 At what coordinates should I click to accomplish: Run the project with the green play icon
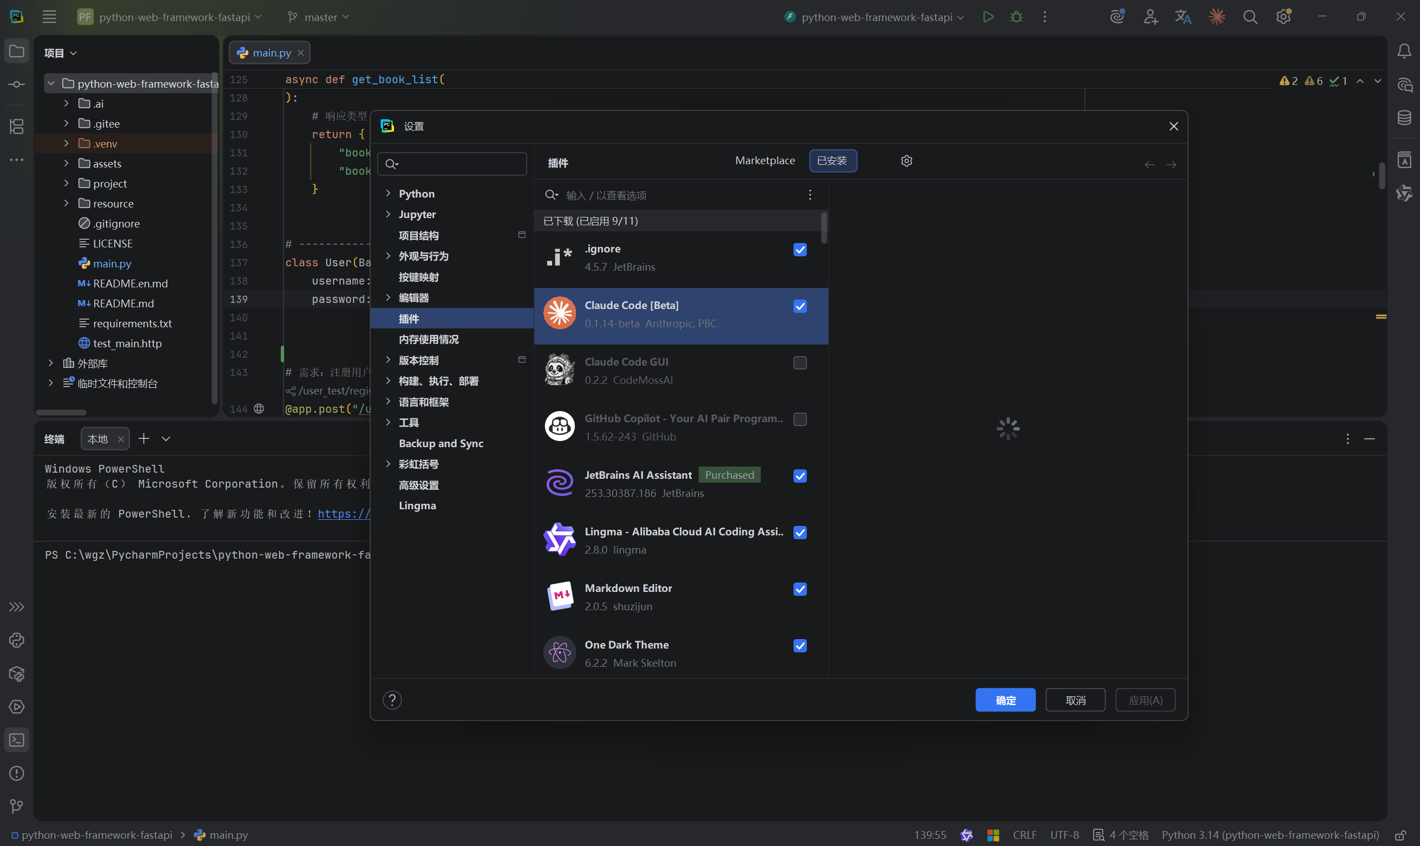coord(988,17)
